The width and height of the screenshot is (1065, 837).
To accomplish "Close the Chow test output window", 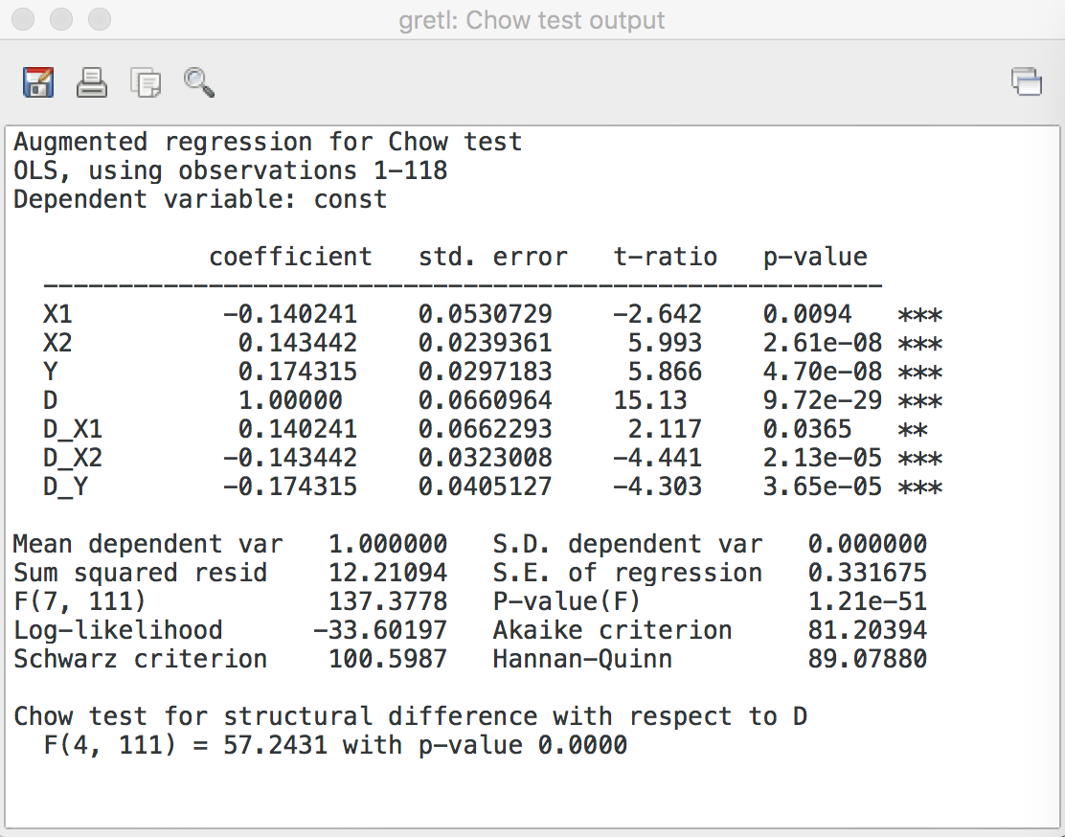I will (23, 19).
